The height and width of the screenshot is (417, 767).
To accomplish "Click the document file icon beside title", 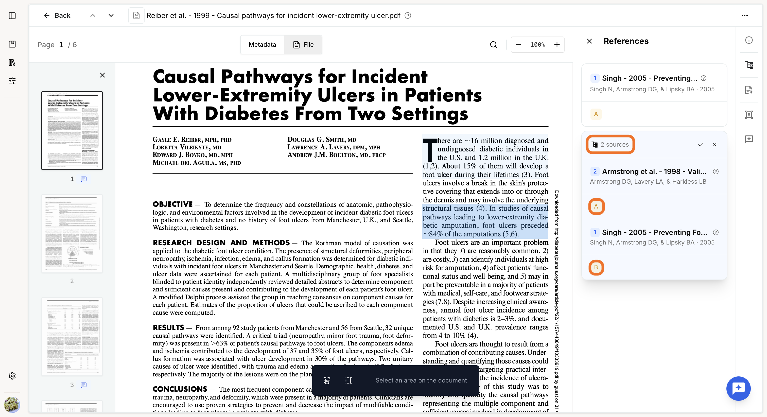I will (136, 15).
